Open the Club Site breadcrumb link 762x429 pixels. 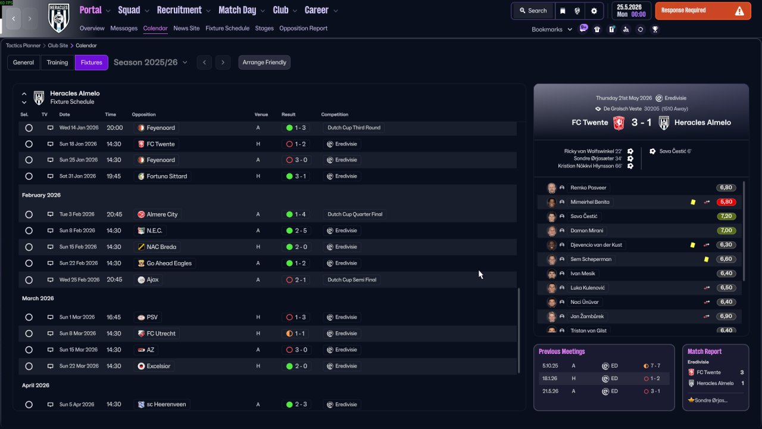(58, 45)
